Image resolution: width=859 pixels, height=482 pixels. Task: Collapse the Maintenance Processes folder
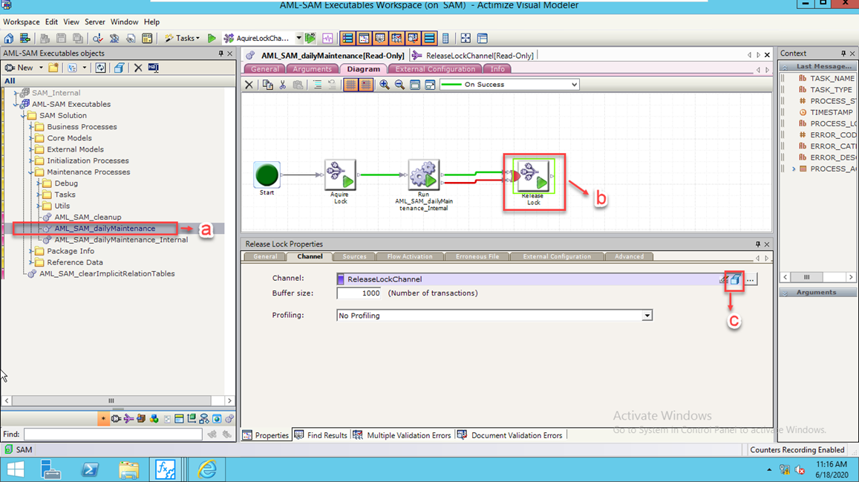click(31, 172)
